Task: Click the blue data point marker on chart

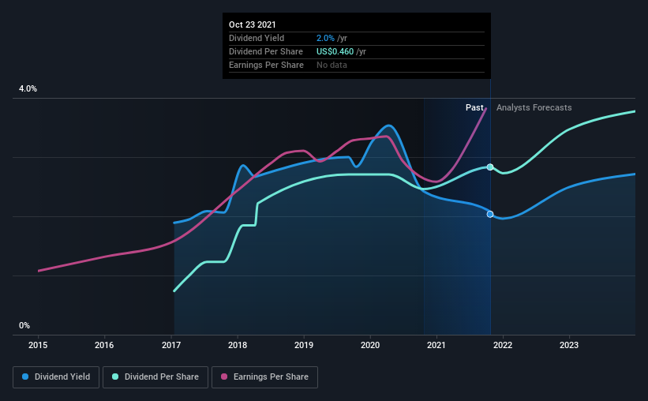Action: 490,214
